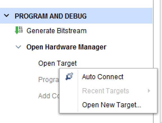Select the PROGRAM AND DEBUG header label
The image size is (162, 123).
point(51,16)
